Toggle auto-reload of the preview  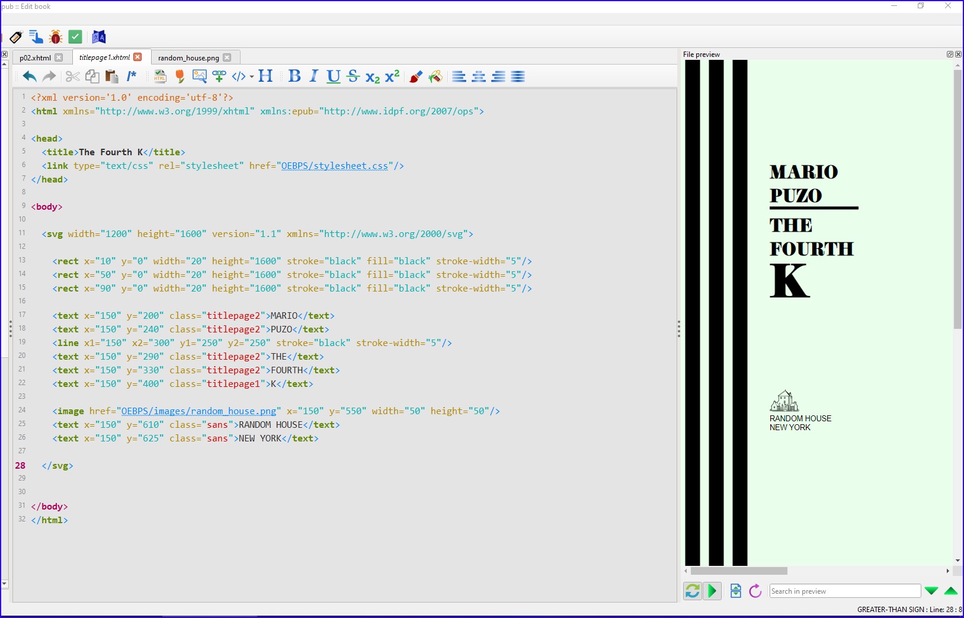(693, 591)
